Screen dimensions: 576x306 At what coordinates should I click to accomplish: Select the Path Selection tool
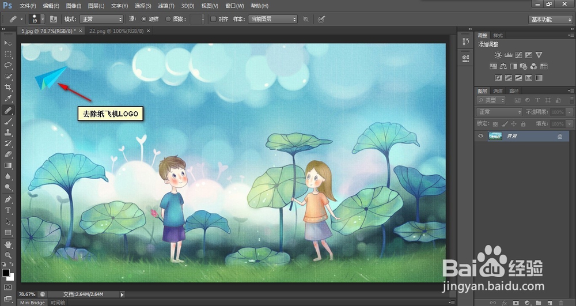pos(7,221)
